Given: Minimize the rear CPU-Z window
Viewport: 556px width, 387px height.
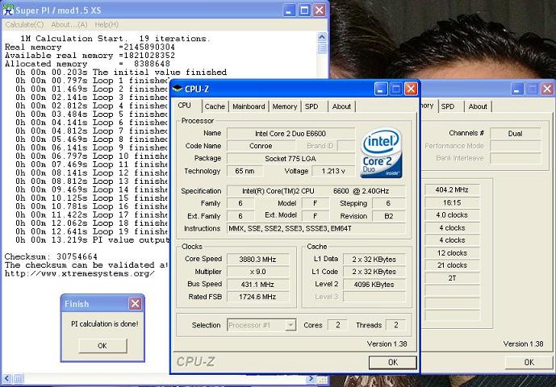Looking at the screenshot, I should (517, 89).
